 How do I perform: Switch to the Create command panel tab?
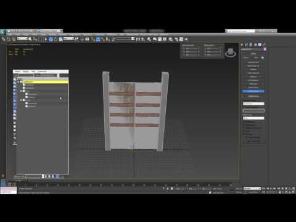point(242,44)
